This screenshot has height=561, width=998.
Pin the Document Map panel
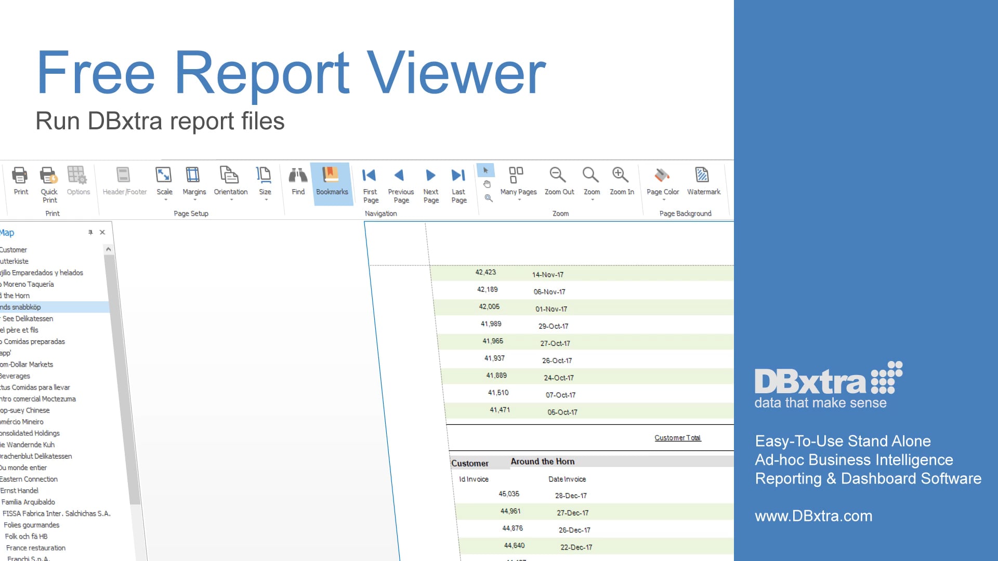[x=90, y=232]
